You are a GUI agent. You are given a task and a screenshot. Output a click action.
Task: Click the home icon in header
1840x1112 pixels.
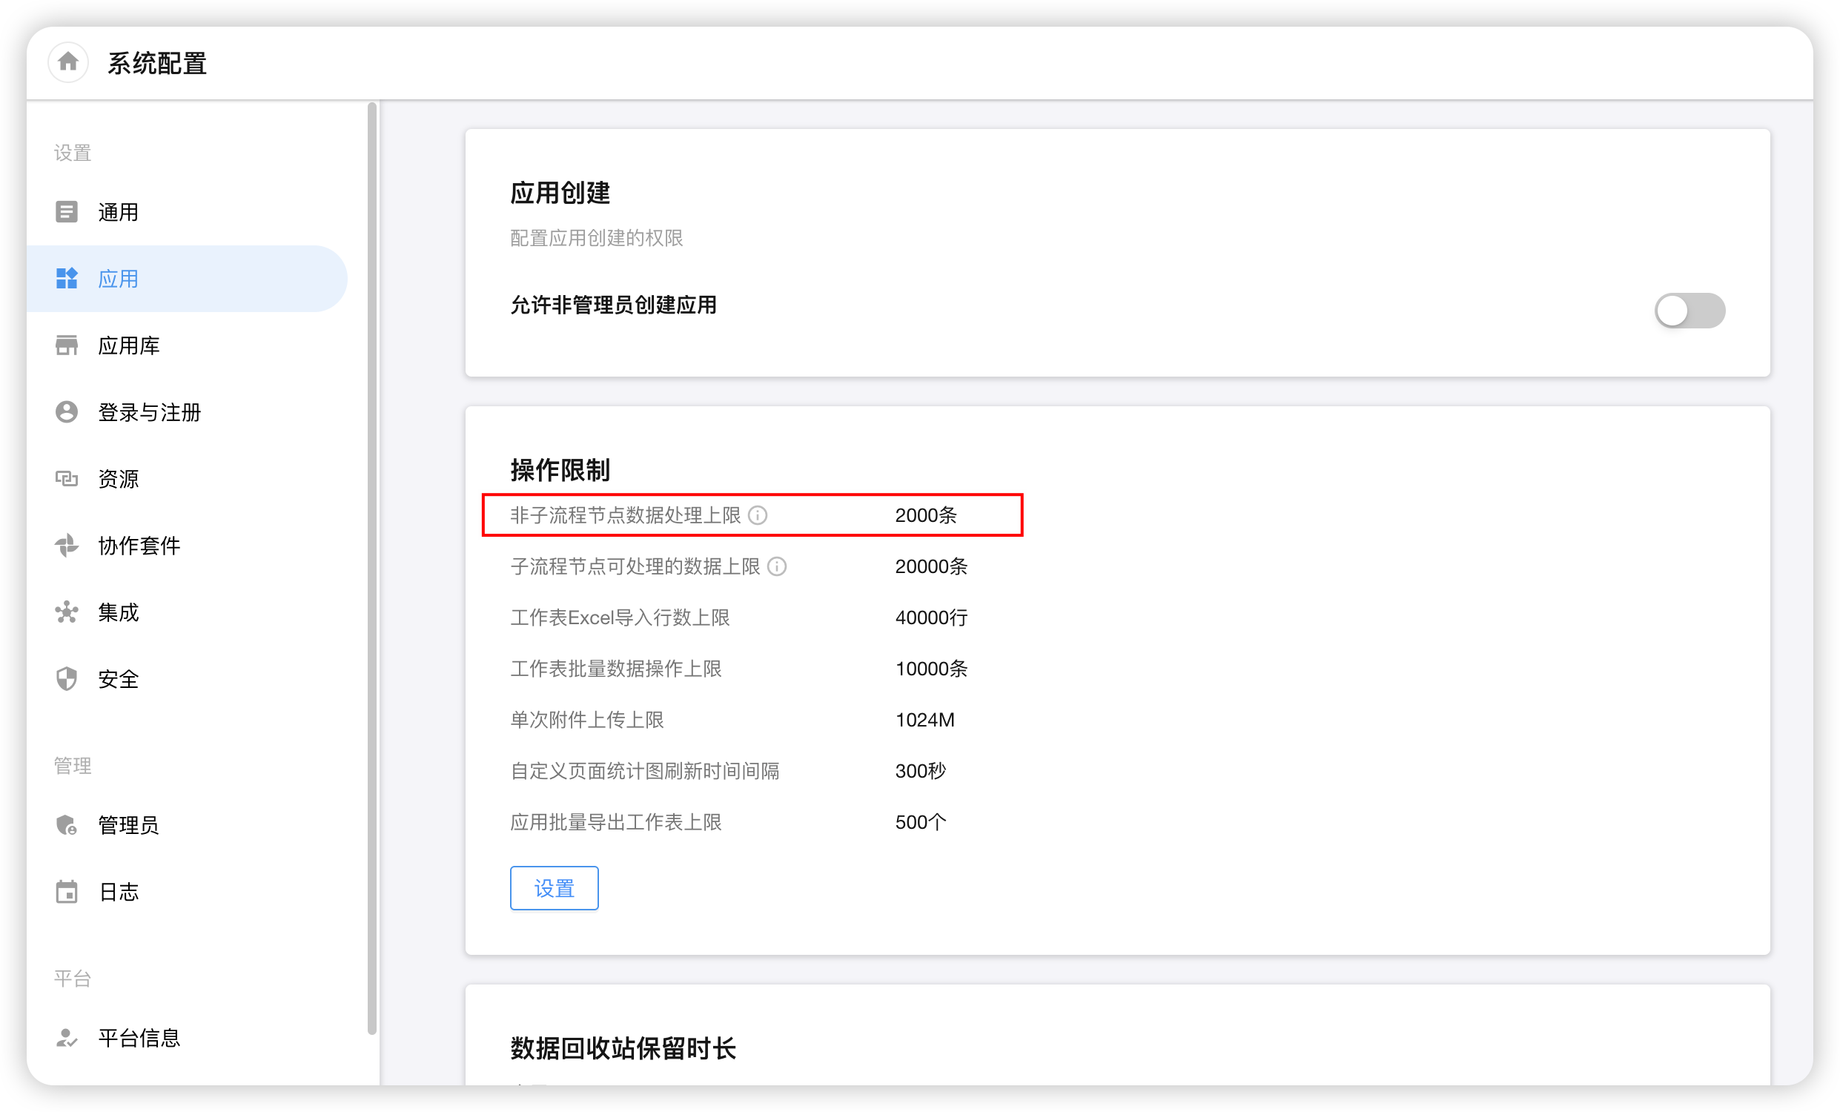pos(68,62)
